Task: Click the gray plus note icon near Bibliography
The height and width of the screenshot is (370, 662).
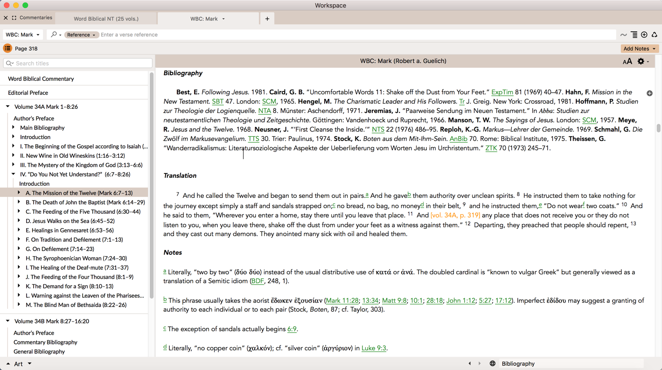Action: (x=649, y=93)
